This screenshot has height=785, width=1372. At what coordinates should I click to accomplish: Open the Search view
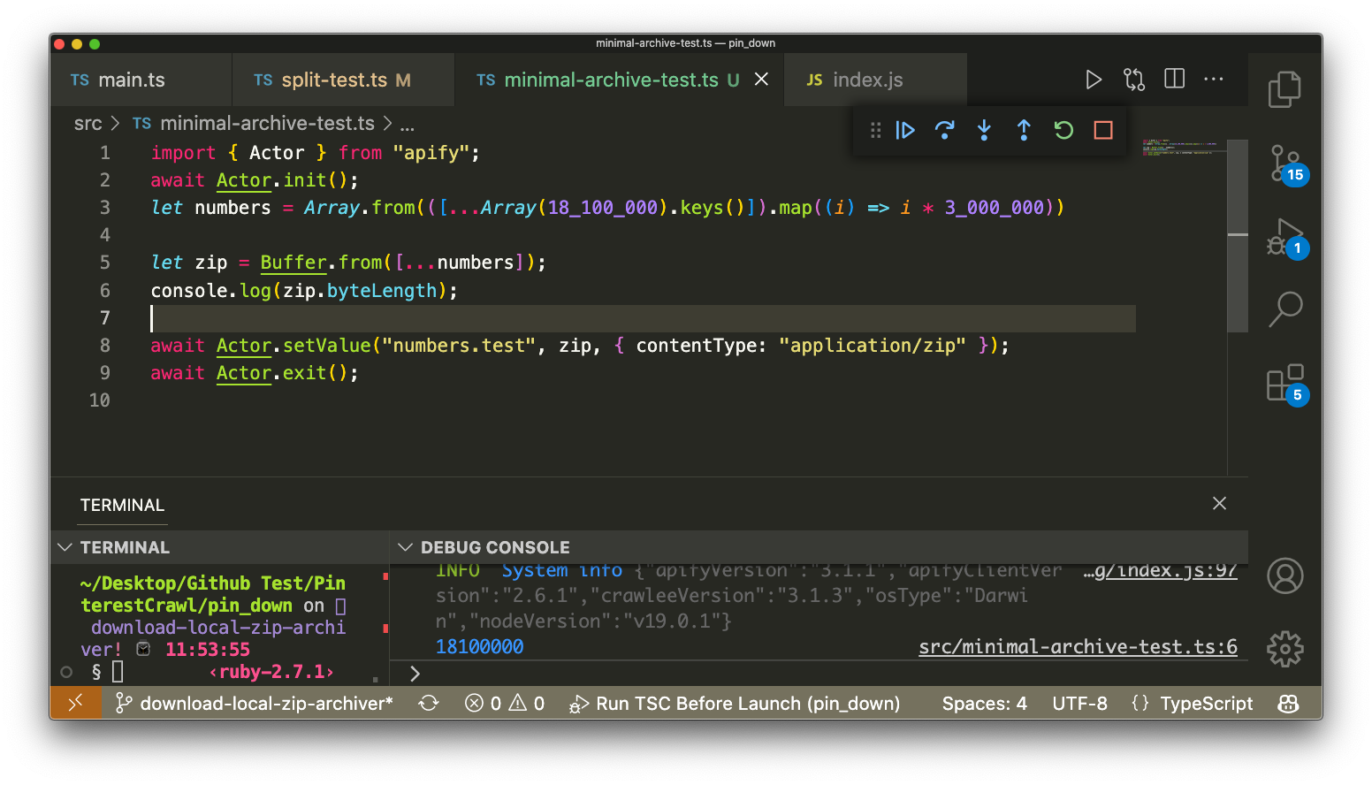coord(1284,309)
